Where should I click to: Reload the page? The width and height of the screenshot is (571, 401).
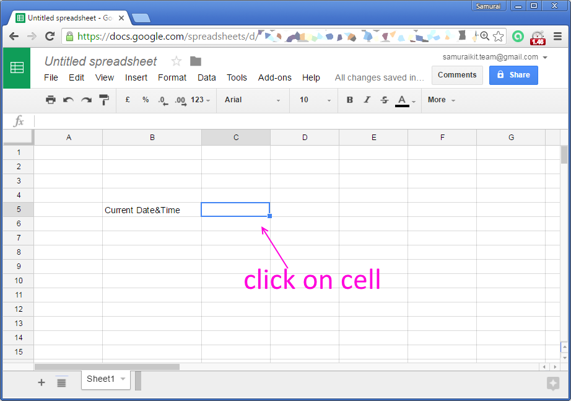pyautogui.click(x=50, y=36)
